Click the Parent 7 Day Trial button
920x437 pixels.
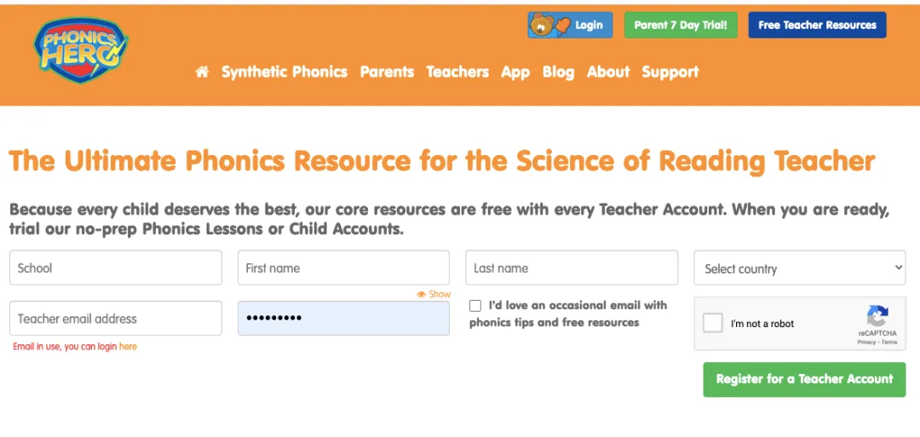tap(680, 26)
